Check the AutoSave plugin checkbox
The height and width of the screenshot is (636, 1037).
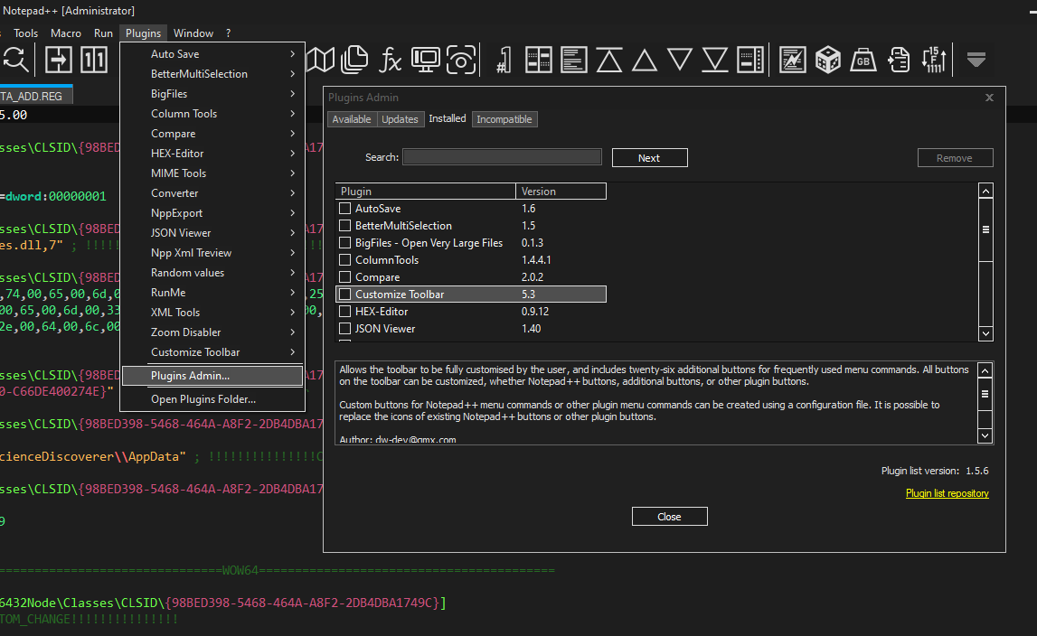coord(344,209)
